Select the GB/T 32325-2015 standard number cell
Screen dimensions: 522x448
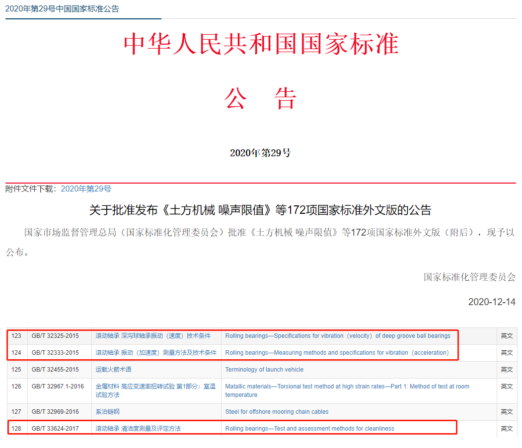[x=55, y=336]
